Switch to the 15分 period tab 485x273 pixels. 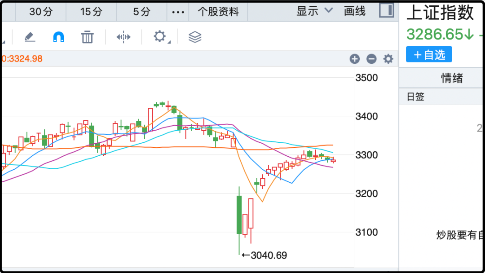pyautogui.click(x=91, y=12)
